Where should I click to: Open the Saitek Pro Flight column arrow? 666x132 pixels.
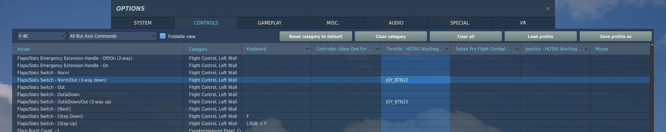(x=516, y=49)
